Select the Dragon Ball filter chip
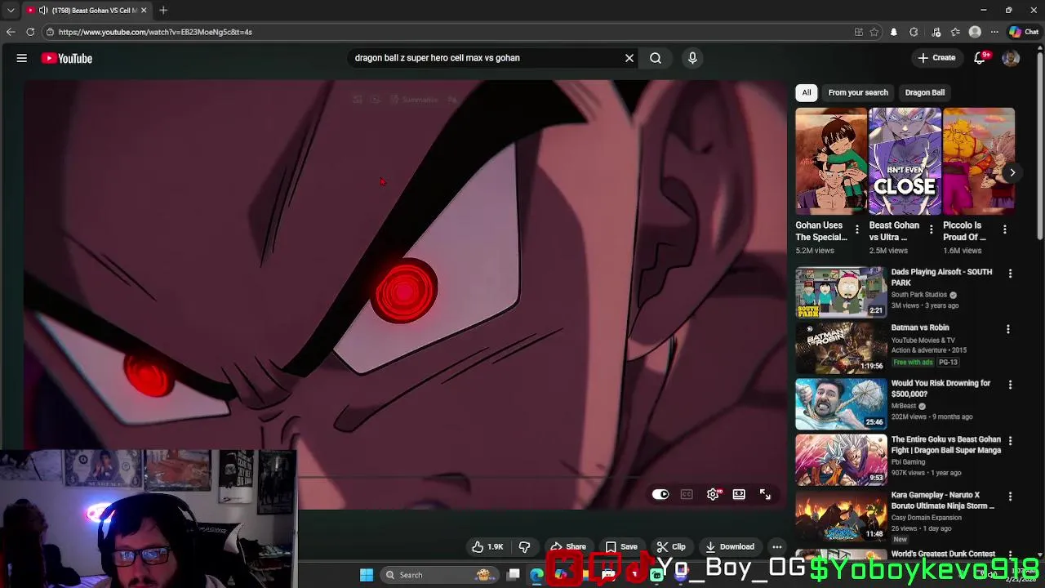The image size is (1045, 588). point(925,92)
